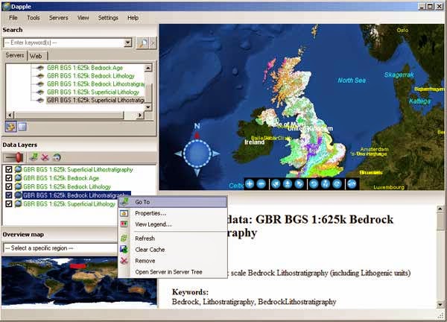The image size is (447, 322).
Task: Select GBR BGS 1:625k Bedrock Lithostratigraphy in the server tree
Action: point(95,84)
